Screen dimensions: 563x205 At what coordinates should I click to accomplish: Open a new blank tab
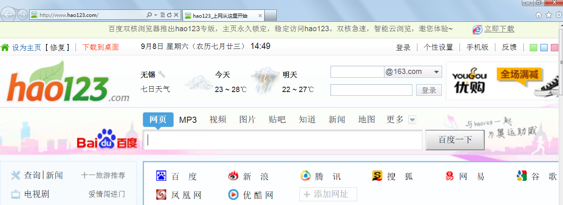coord(270,16)
